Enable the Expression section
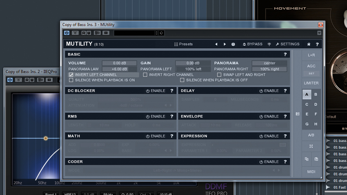The image size is (347, 195). tap(269, 136)
